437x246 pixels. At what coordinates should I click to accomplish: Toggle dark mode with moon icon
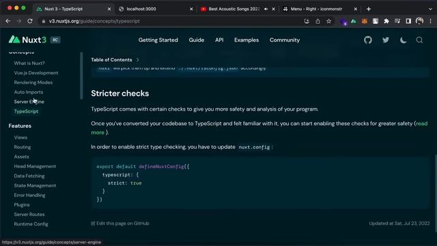(x=403, y=40)
